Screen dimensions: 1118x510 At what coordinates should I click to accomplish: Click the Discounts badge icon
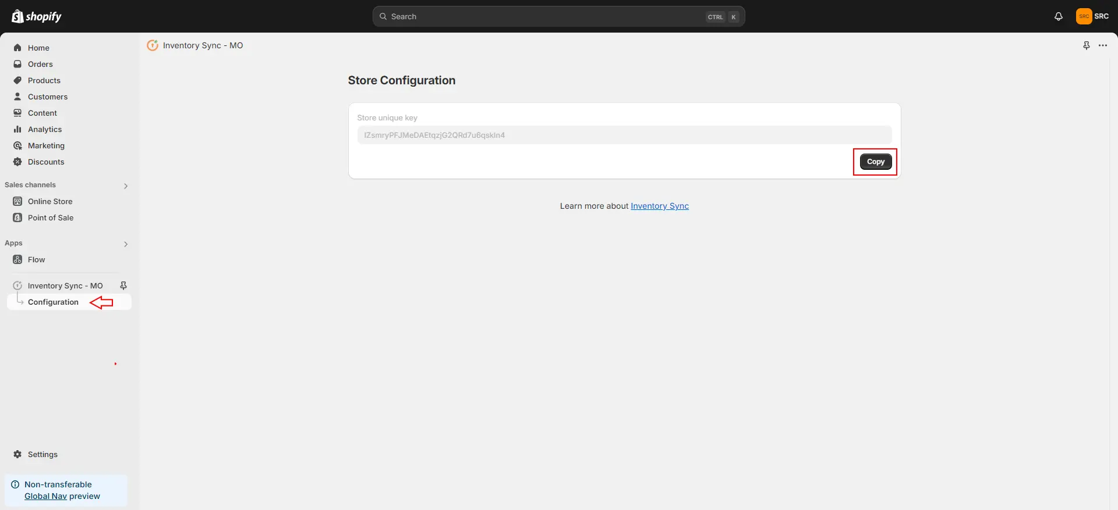coord(17,162)
